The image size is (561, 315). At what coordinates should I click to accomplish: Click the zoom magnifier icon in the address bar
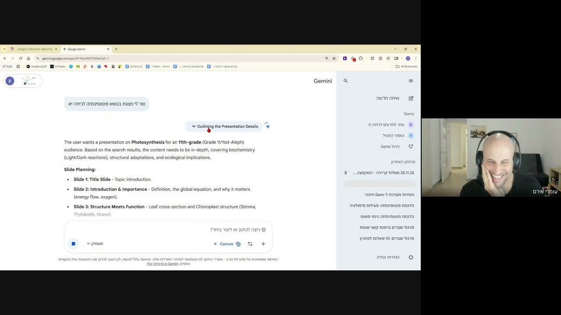327,58
